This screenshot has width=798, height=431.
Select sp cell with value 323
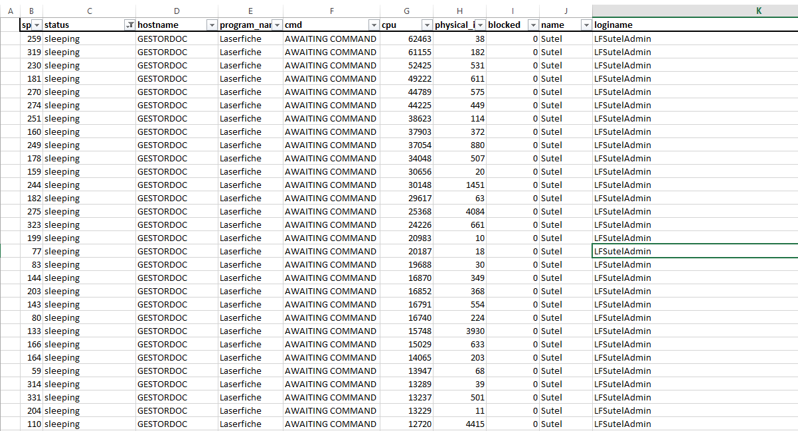pyautogui.click(x=31, y=224)
